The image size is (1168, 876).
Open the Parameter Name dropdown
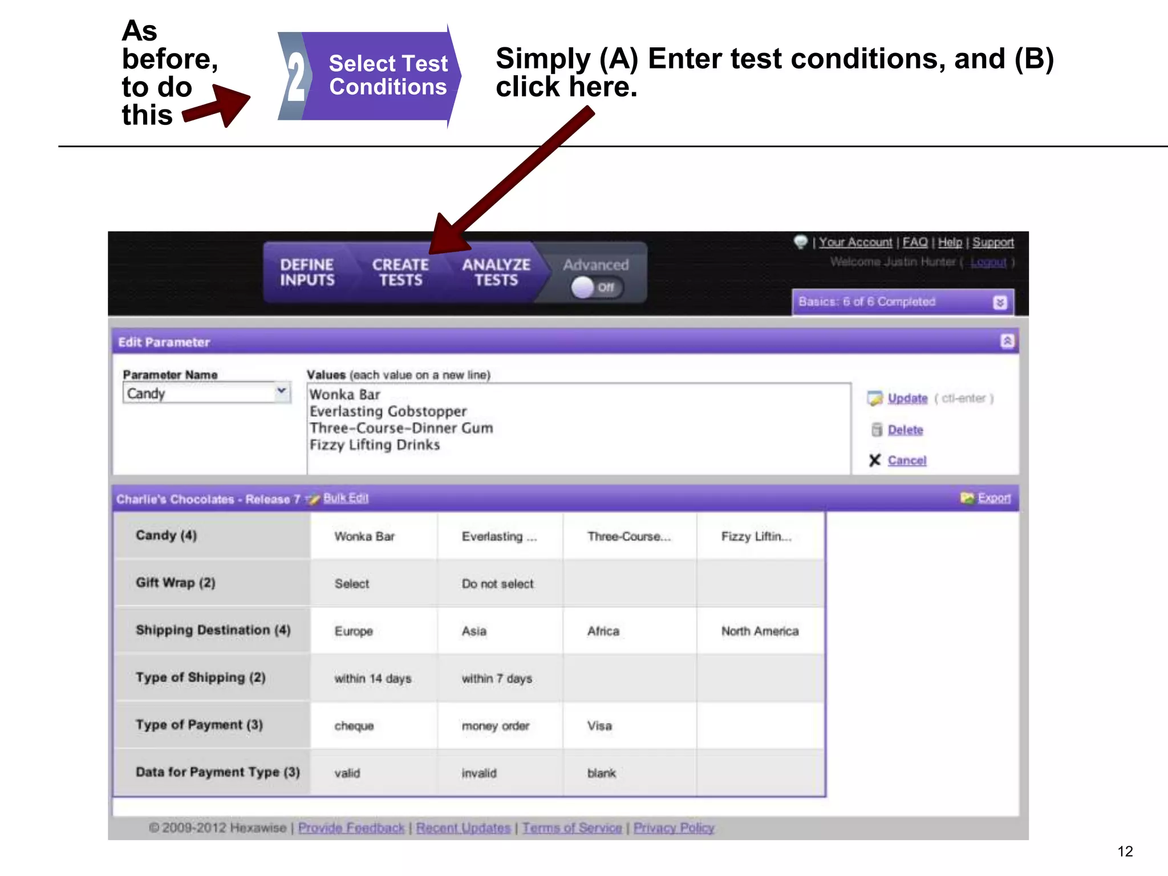281,392
